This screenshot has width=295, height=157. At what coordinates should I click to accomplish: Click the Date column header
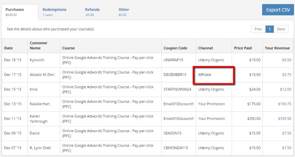coord(8,48)
